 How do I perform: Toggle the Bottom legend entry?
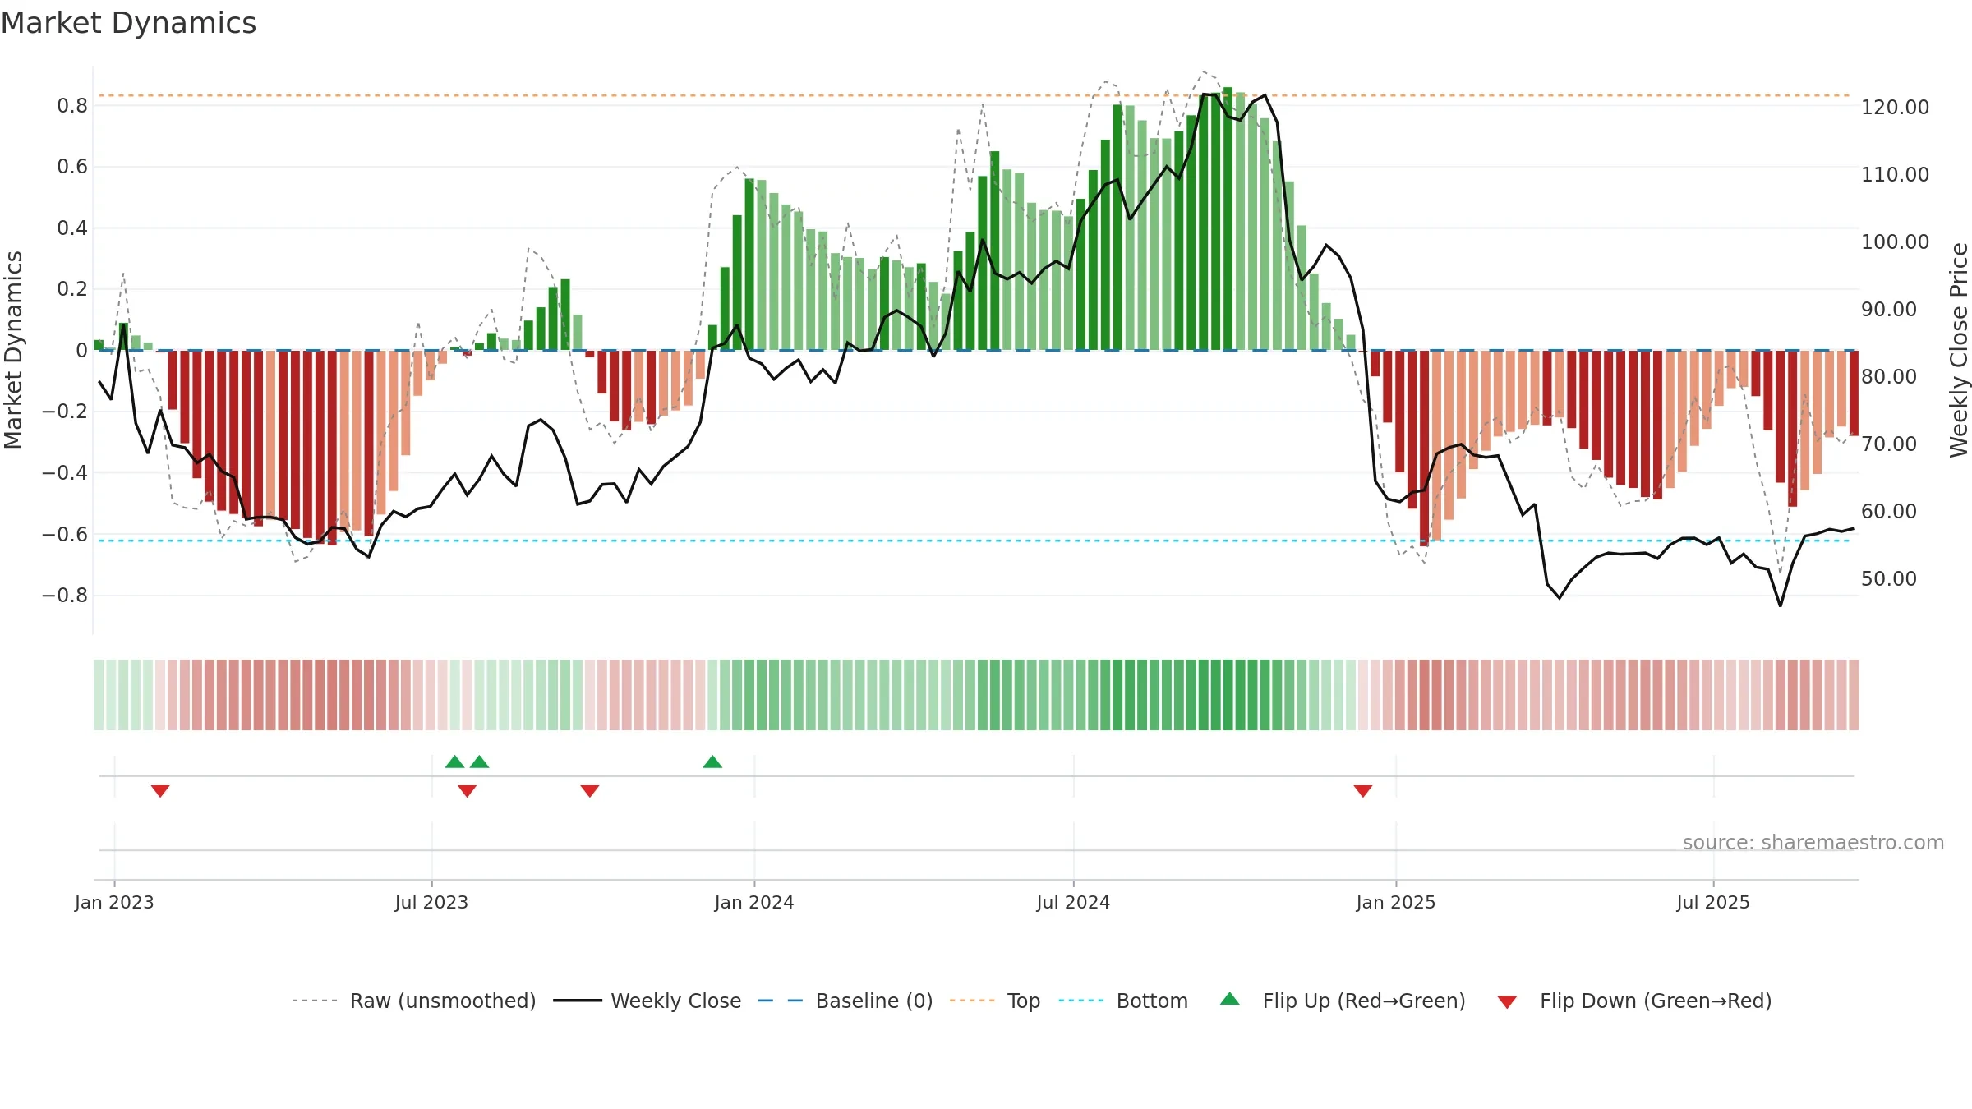click(x=1123, y=1001)
